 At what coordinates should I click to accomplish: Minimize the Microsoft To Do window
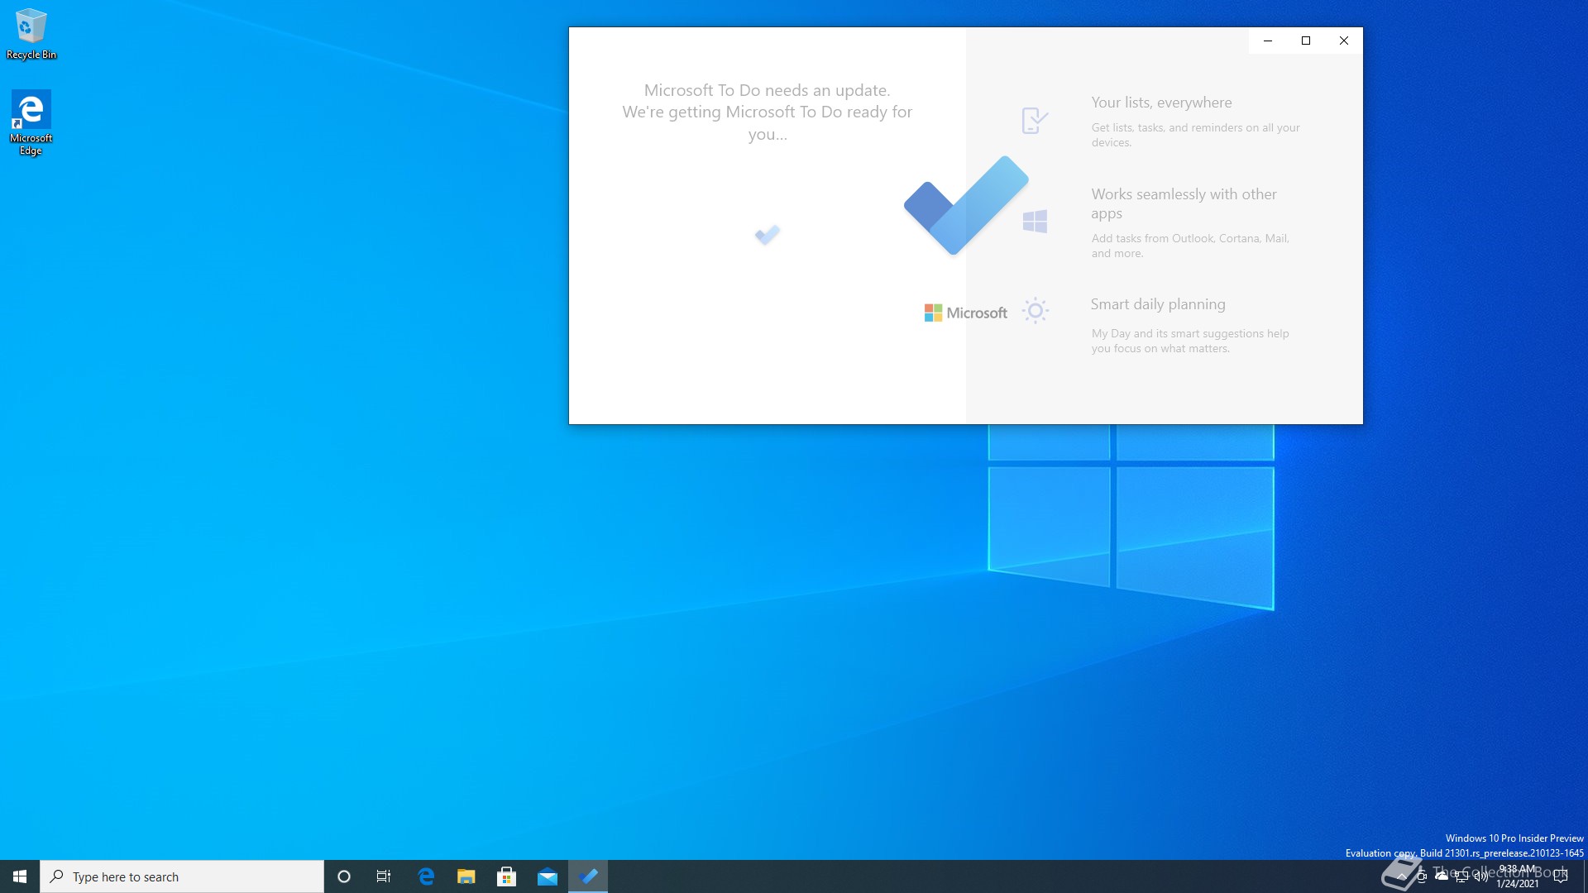click(x=1268, y=41)
